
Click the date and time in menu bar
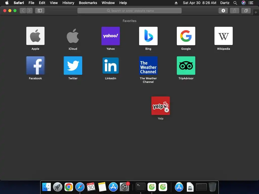tap(200, 3)
